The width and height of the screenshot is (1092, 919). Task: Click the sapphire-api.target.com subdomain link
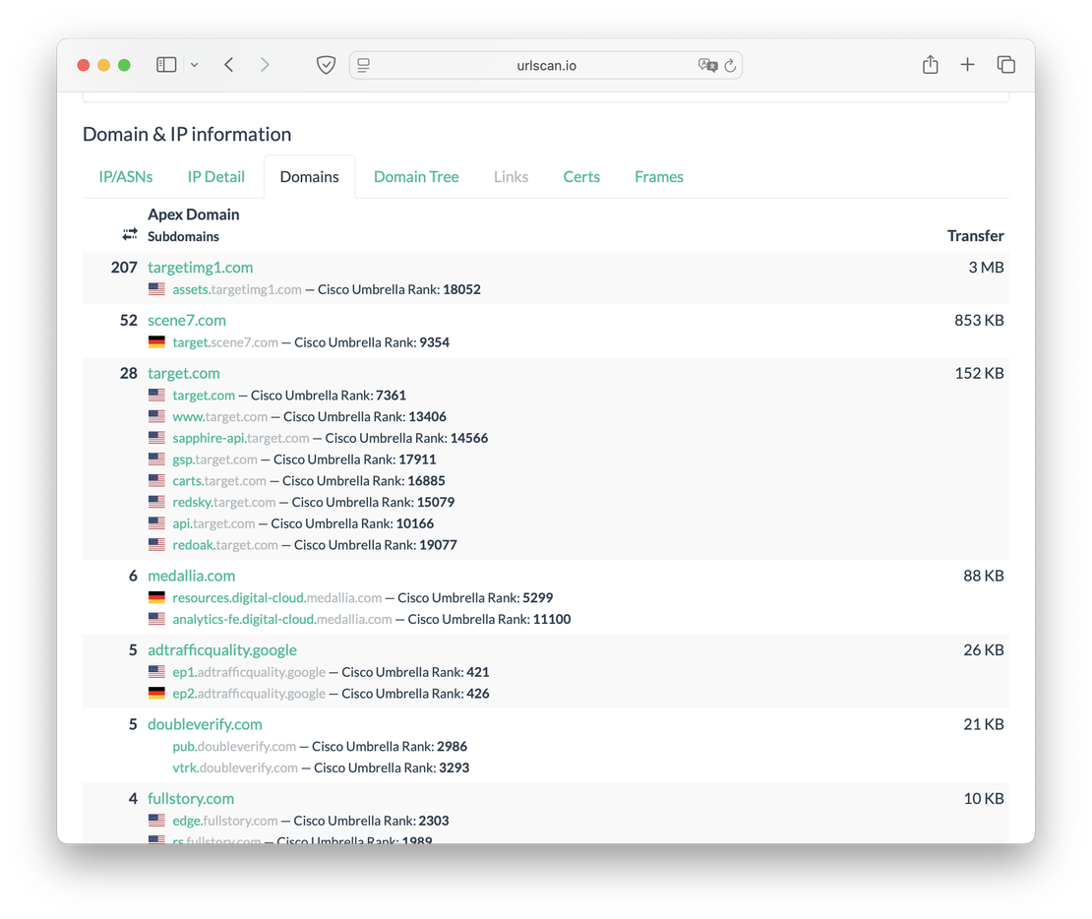(x=241, y=438)
